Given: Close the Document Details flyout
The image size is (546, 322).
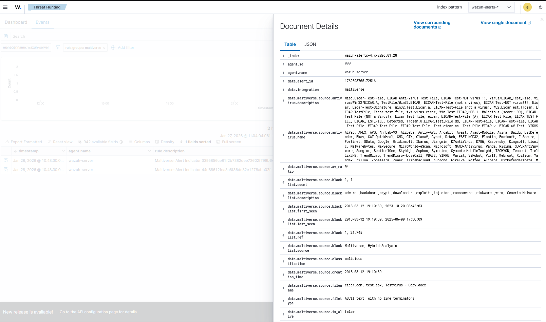Looking at the screenshot, I should [x=542, y=20].
